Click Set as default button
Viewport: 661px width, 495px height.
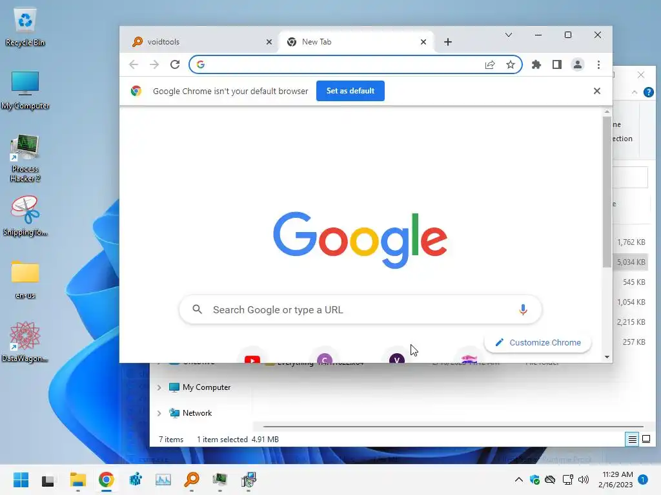[351, 91]
